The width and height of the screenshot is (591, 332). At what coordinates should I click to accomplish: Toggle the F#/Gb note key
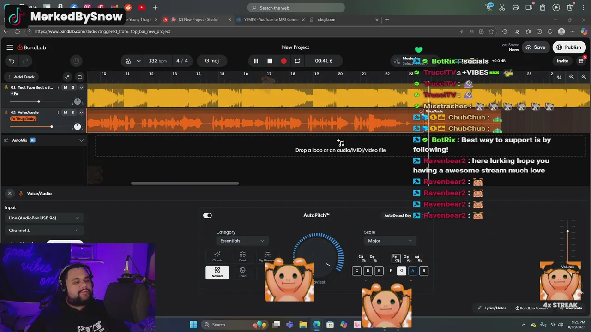[396, 258]
